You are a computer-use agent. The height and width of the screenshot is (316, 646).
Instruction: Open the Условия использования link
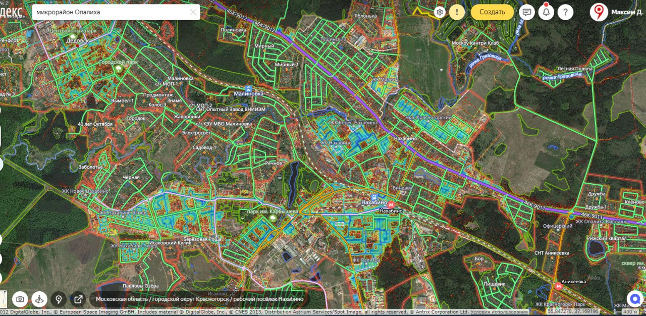(499, 312)
